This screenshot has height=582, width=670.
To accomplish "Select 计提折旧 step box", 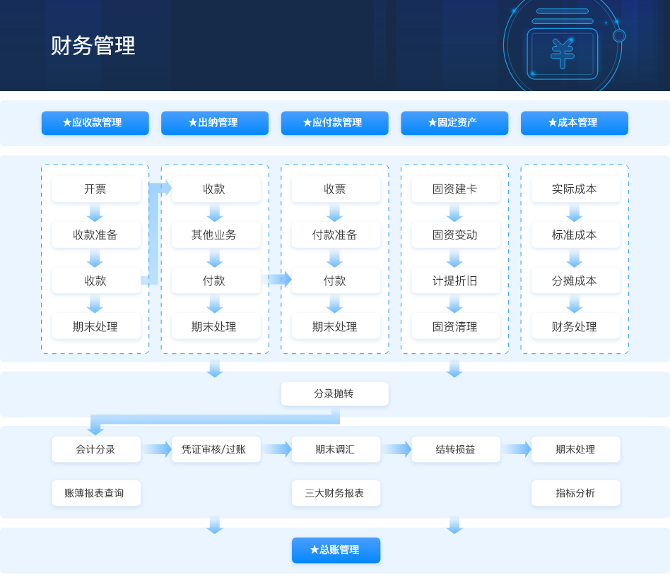I will 456,280.
